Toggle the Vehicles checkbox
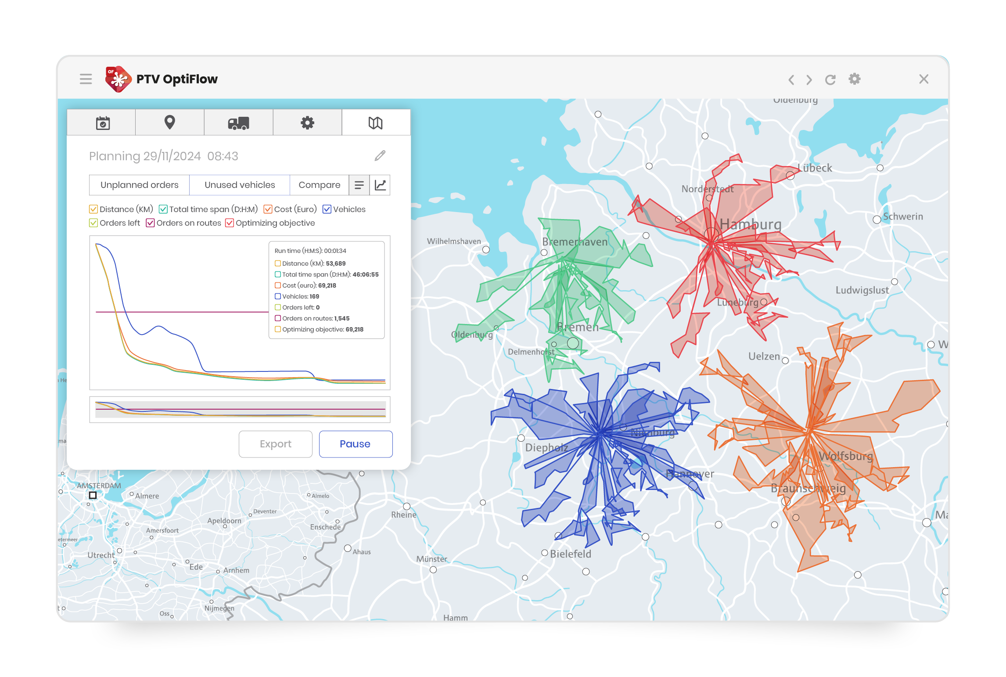Viewport: 1006px width, 677px height. tap(327, 209)
